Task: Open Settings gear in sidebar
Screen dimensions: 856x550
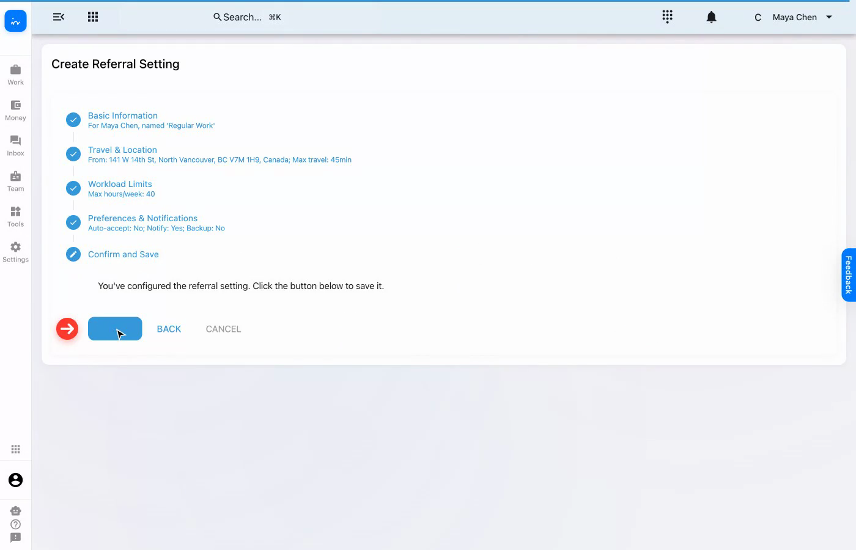Action: 15,252
